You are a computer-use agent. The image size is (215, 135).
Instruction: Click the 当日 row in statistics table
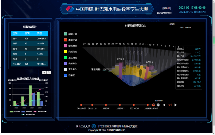coord(29,59)
